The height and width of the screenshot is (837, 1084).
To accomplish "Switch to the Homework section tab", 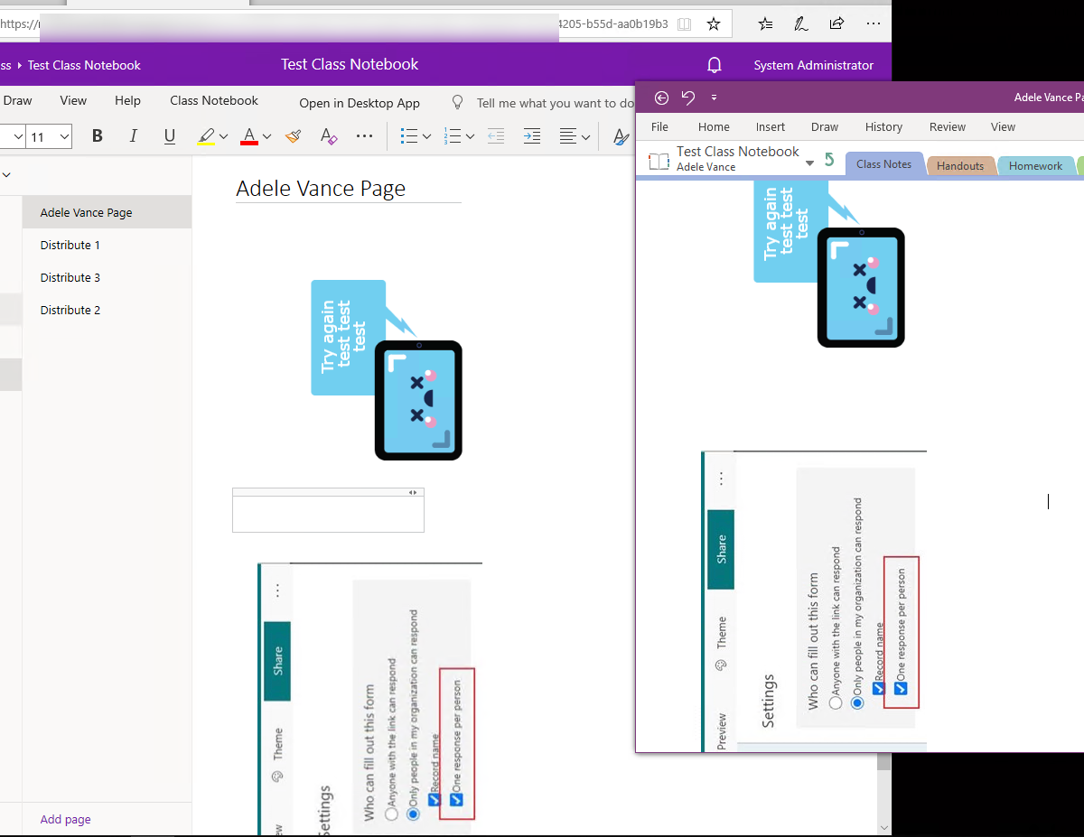I will coord(1036,166).
